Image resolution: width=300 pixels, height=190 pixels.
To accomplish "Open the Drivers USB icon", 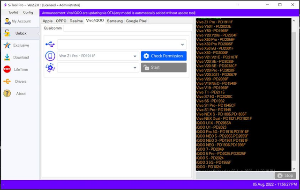I will (x=7, y=81).
